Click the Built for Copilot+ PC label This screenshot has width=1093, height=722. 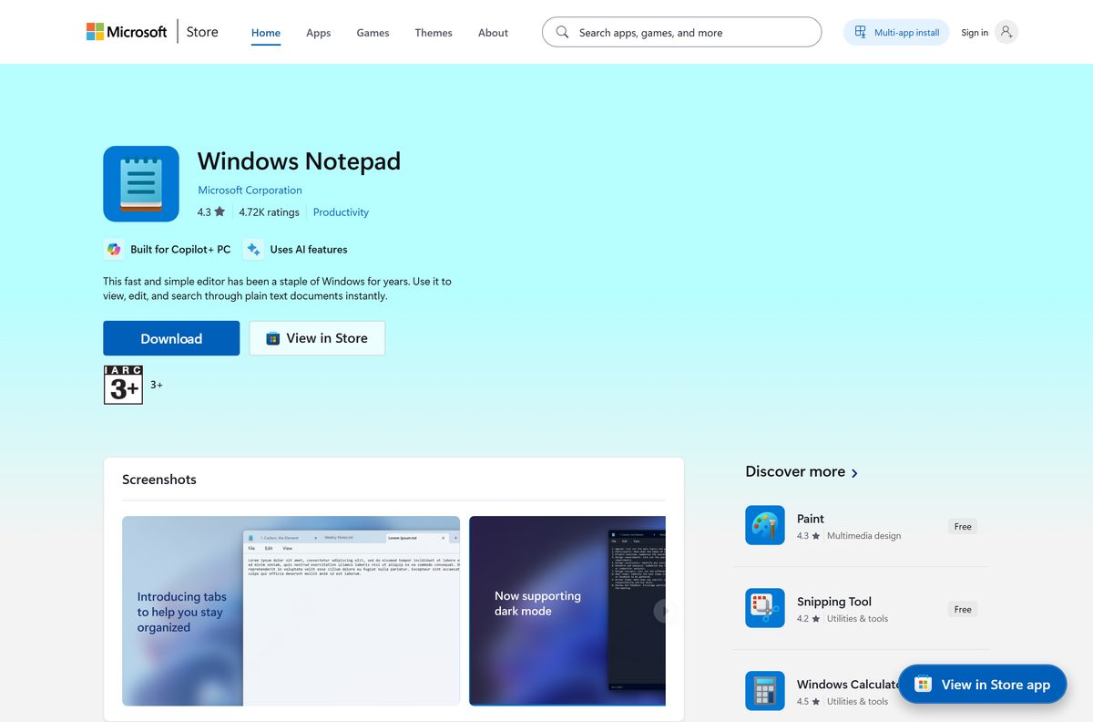click(180, 249)
